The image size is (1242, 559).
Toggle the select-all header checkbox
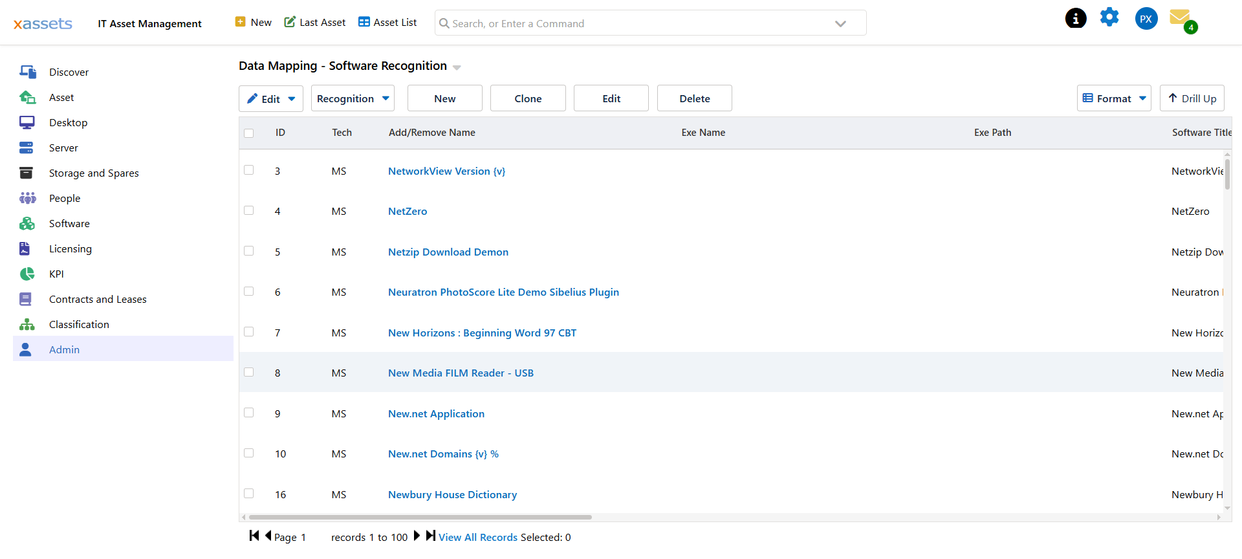point(249,133)
